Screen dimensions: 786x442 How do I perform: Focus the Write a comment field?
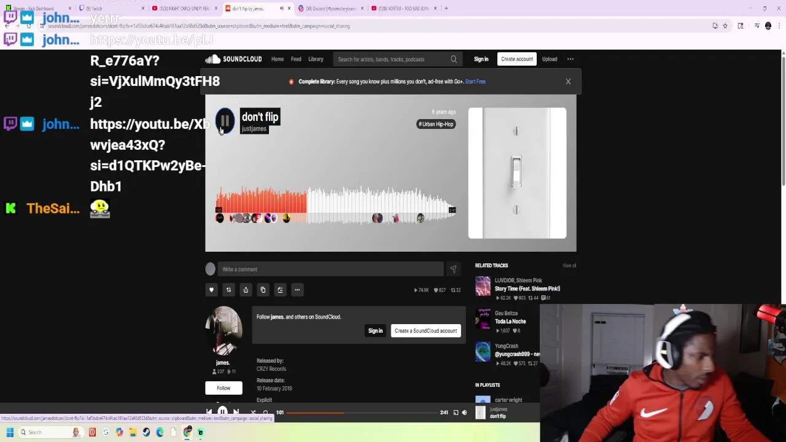click(x=332, y=269)
